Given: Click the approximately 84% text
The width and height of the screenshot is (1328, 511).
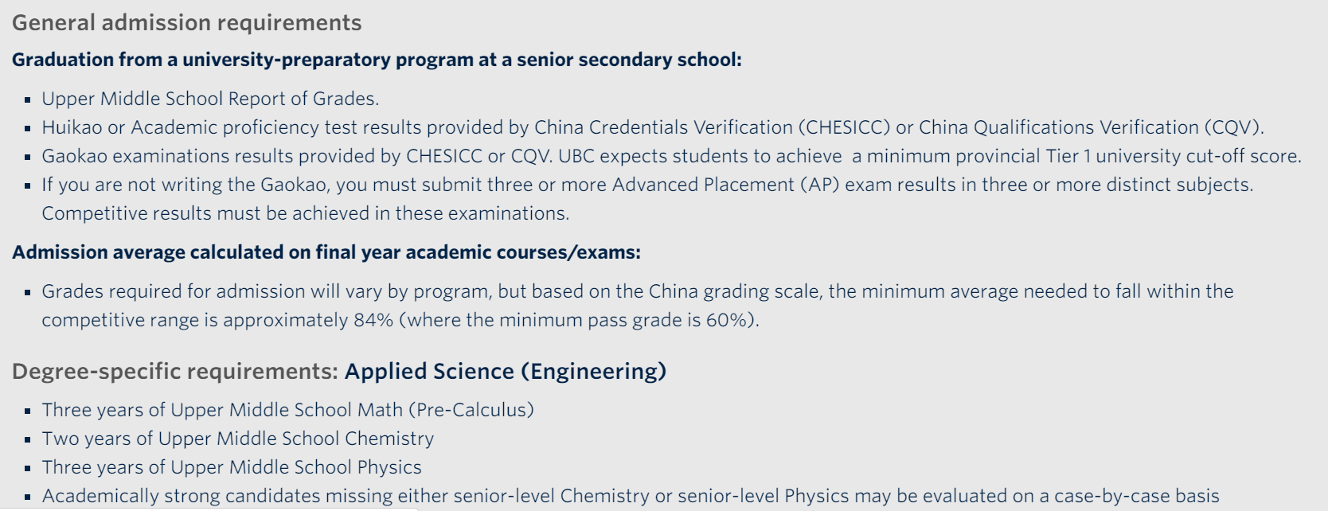Looking at the screenshot, I should click(308, 320).
